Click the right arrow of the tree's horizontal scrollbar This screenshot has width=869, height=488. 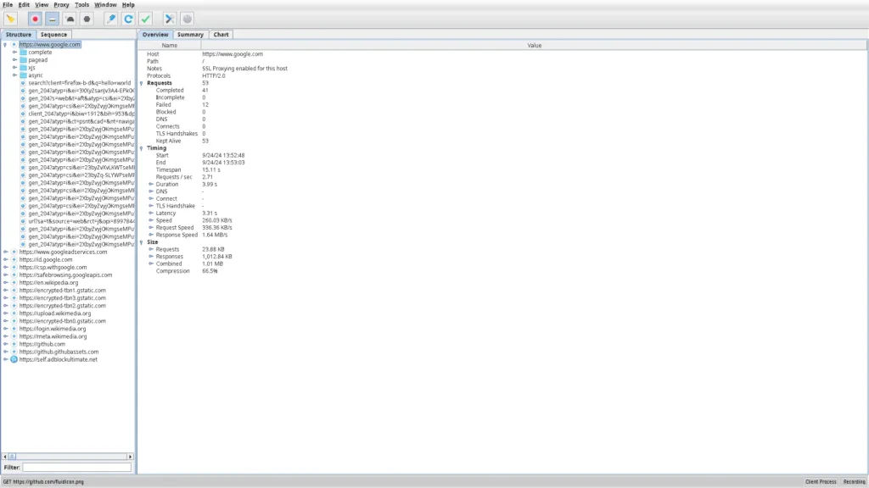130,457
